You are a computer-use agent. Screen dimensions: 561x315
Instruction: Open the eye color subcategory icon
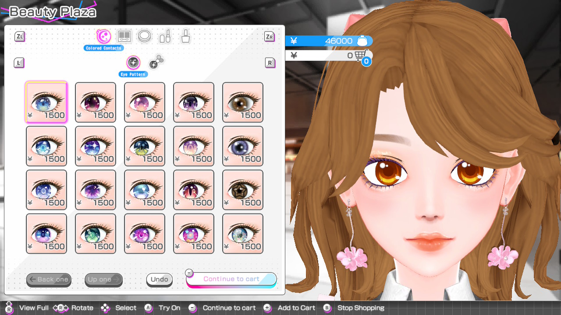(x=156, y=63)
